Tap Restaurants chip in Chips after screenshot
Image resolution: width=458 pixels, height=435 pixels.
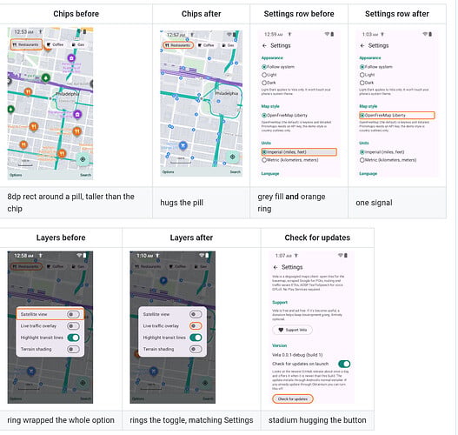coord(178,45)
